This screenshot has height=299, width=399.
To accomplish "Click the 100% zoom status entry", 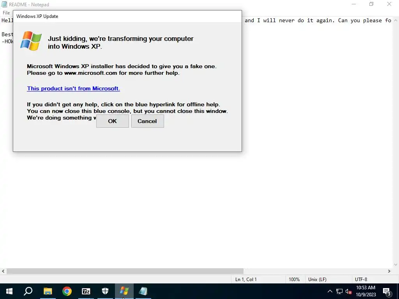I will click(294, 280).
